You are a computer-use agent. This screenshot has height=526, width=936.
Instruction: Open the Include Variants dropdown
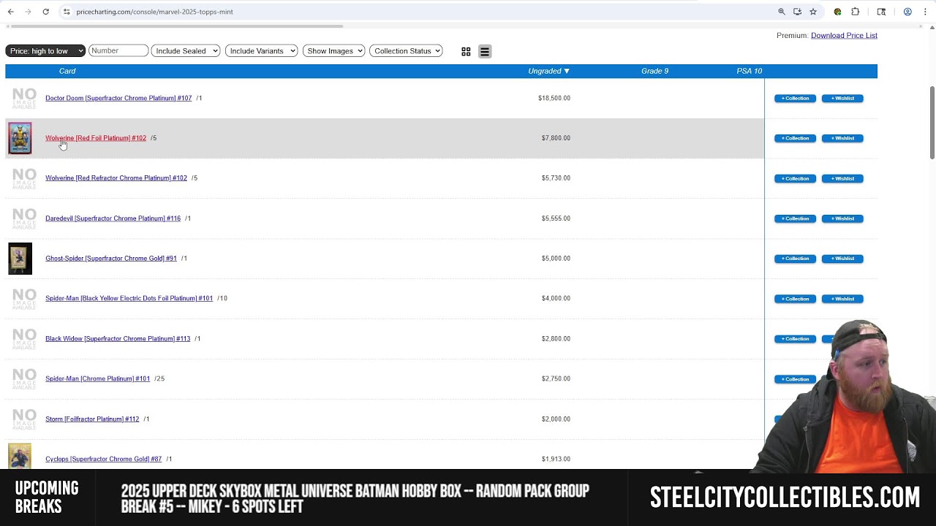(262, 51)
